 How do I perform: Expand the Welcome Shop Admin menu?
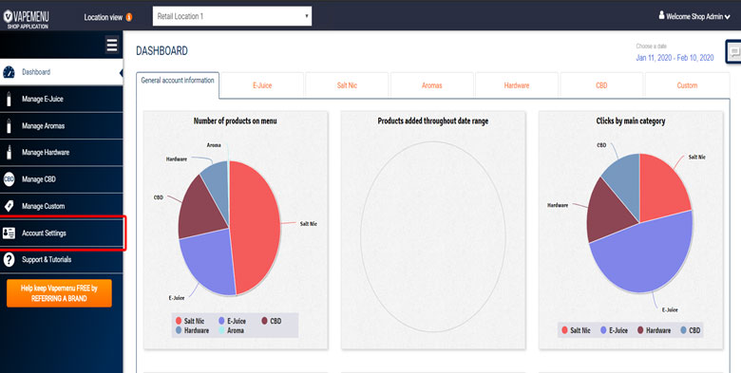(694, 16)
